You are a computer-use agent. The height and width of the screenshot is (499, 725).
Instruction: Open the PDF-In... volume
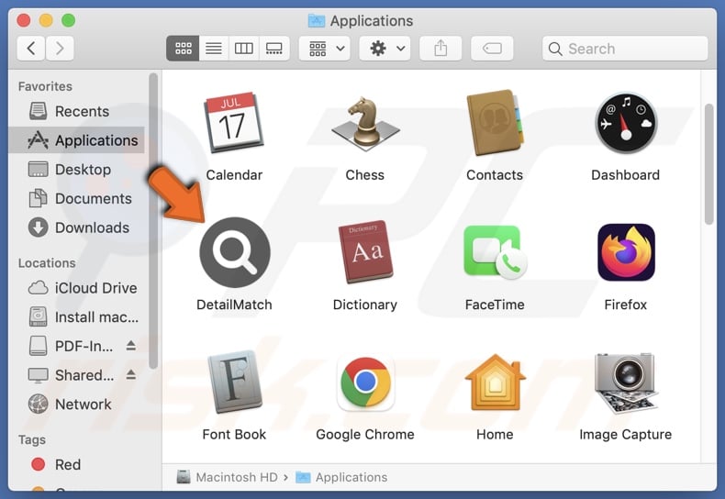pyautogui.click(x=71, y=346)
